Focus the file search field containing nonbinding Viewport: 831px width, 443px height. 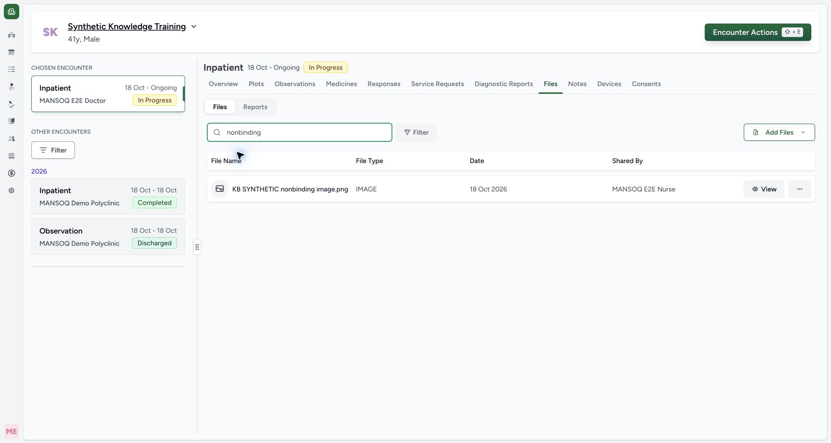click(x=300, y=132)
